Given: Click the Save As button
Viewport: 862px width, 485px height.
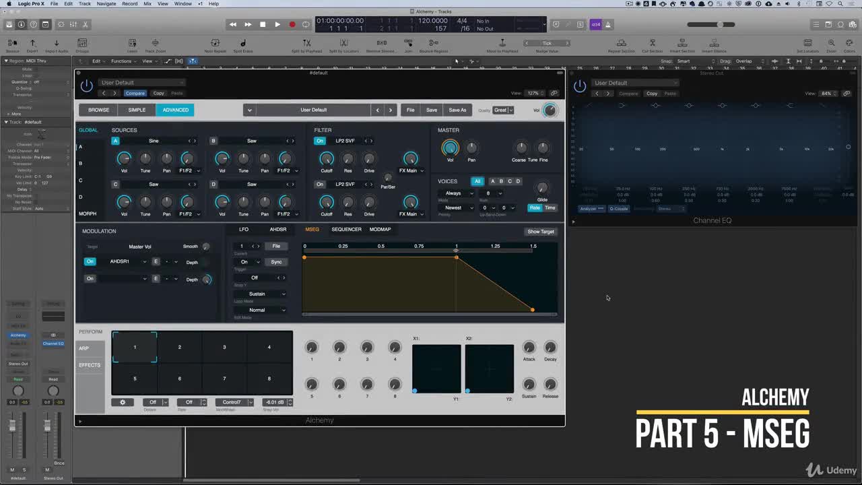Looking at the screenshot, I should tap(457, 110).
